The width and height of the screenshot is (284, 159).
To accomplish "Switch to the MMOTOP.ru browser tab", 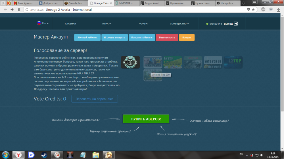I will 127,3.
